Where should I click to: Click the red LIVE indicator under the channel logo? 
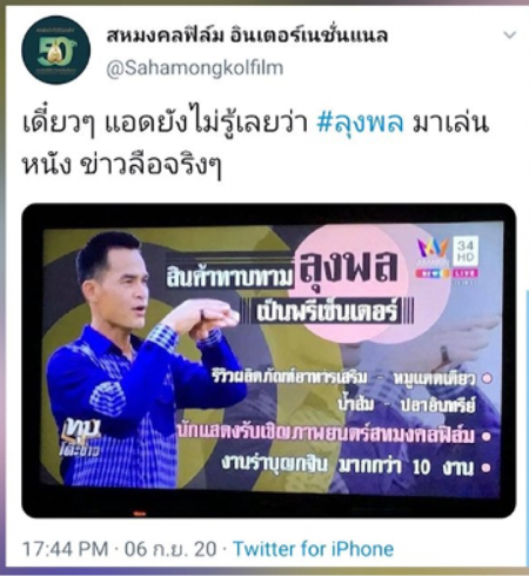point(465,273)
